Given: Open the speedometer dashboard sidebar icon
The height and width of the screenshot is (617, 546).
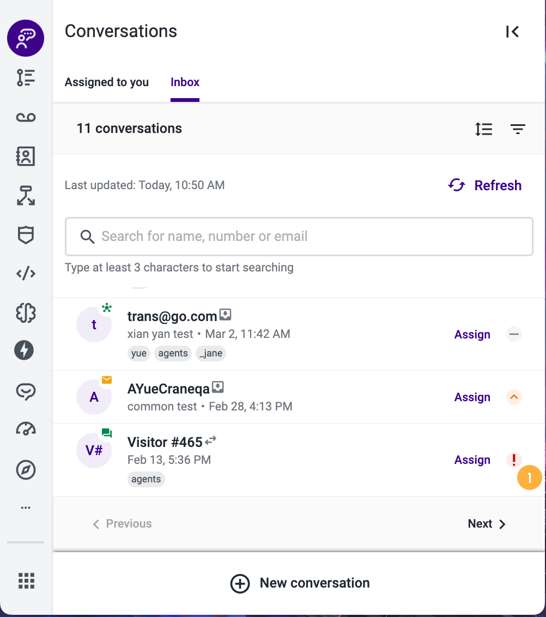Looking at the screenshot, I should tap(26, 428).
